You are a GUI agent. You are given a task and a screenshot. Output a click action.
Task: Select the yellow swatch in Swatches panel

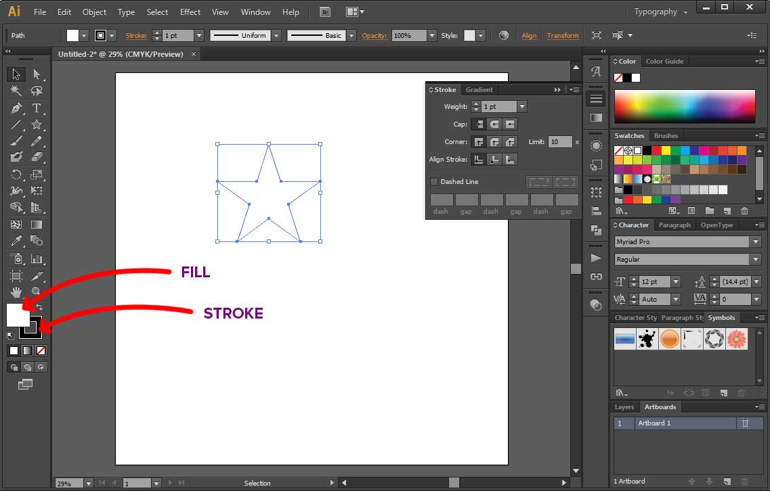(x=666, y=150)
